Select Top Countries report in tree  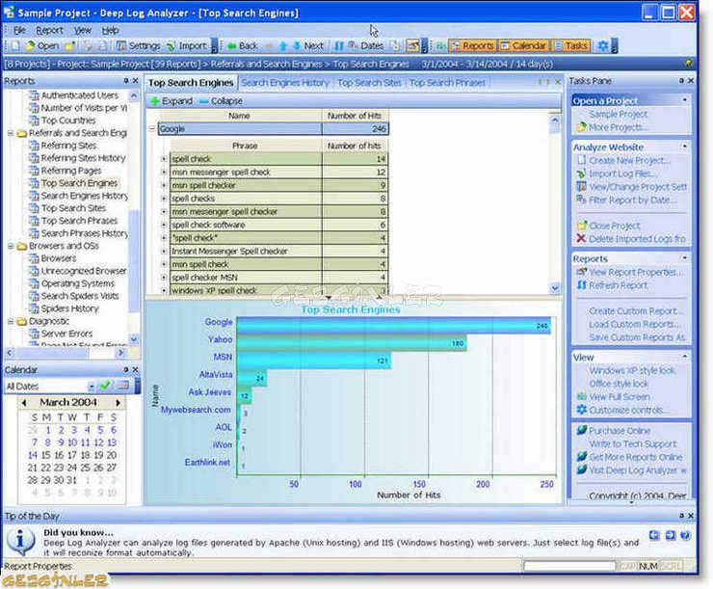68,120
